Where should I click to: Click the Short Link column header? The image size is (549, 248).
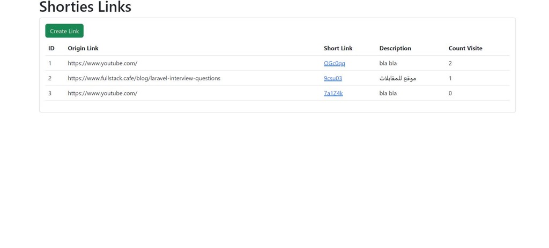point(338,48)
